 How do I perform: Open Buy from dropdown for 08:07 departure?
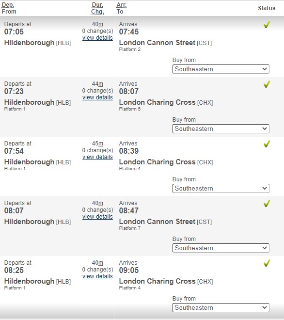221,248
